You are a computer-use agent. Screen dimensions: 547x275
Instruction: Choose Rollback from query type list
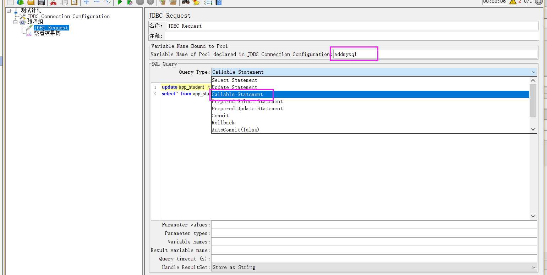[370, 123]
